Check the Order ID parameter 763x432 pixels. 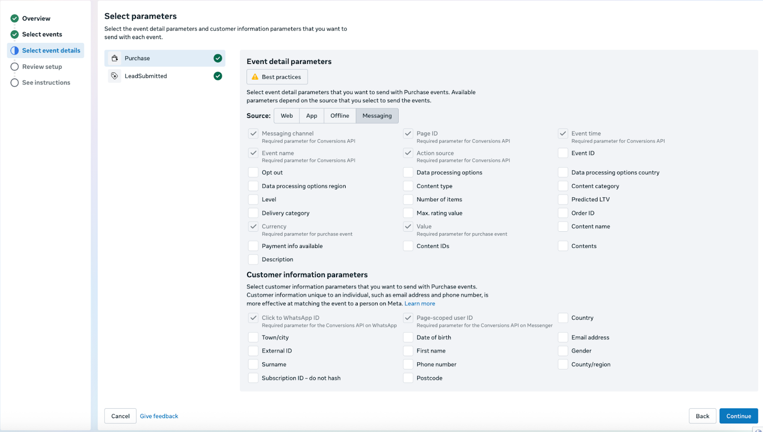click(x=563, y=213)
